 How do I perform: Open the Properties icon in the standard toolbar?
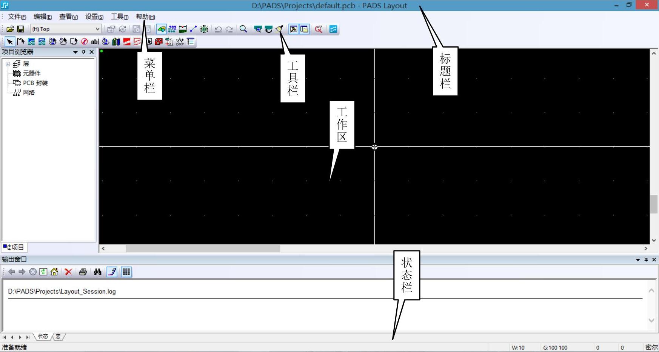pyautogui.click(x=111, y=29)
